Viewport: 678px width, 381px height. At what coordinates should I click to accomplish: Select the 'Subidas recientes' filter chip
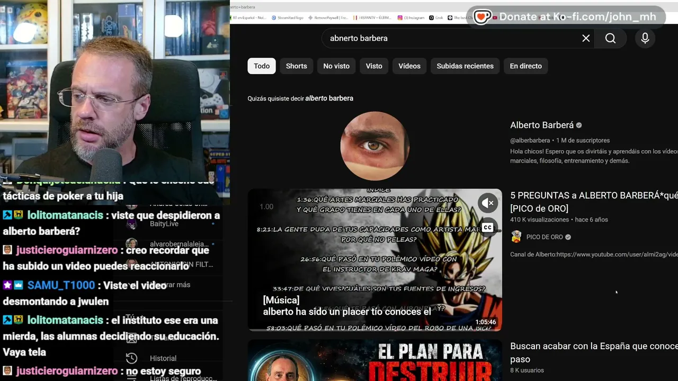(x=465, y=66)
